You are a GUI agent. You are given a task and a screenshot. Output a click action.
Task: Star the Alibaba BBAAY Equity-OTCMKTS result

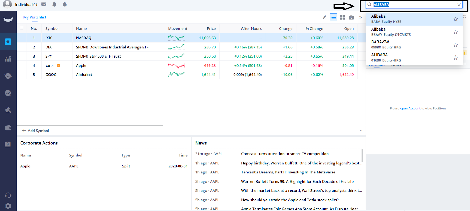point(456,32)
